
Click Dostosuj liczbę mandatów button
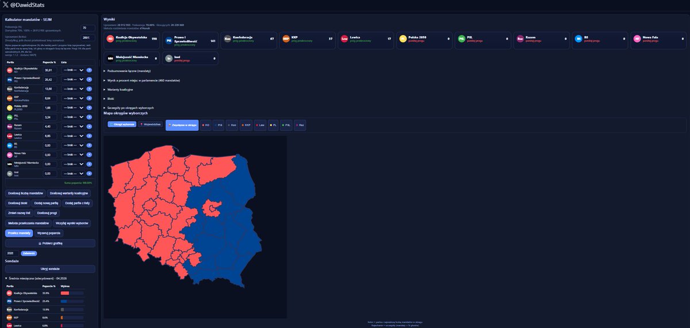coord(25,193)
